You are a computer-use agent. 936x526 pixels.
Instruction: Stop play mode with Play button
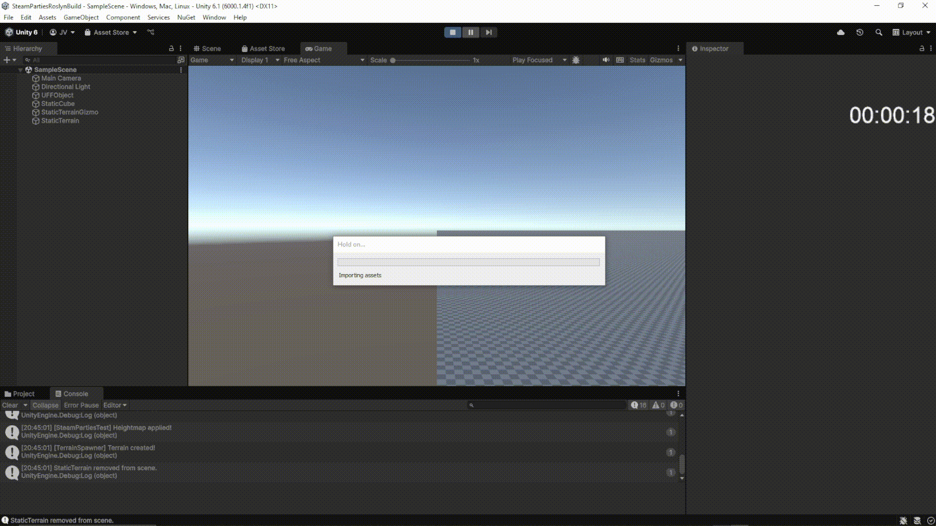click(x=452, y=32)
